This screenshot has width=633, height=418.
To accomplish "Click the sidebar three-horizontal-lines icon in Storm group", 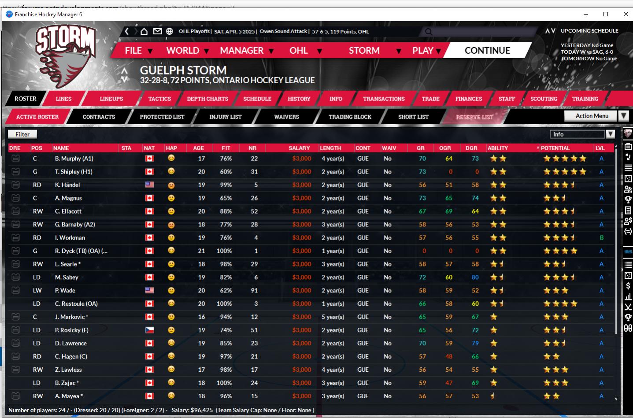I will coord(628,168).
